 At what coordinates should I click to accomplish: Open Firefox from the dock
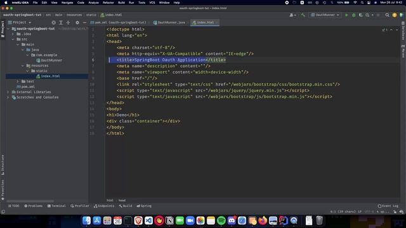263,220
